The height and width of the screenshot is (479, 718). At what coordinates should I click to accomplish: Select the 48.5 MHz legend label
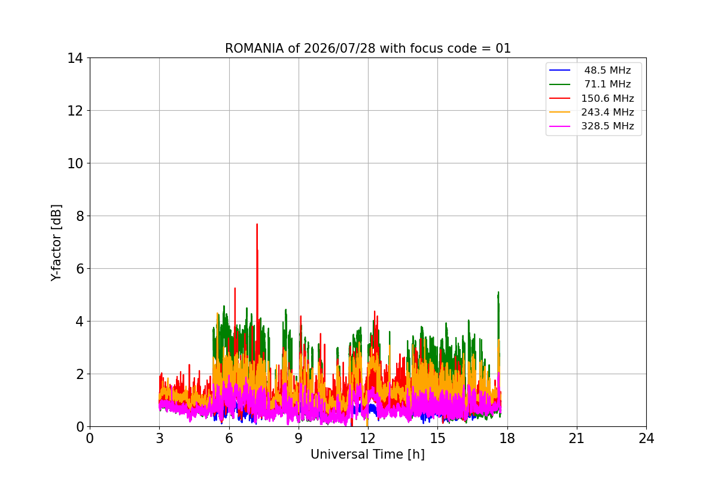[607, 71]
